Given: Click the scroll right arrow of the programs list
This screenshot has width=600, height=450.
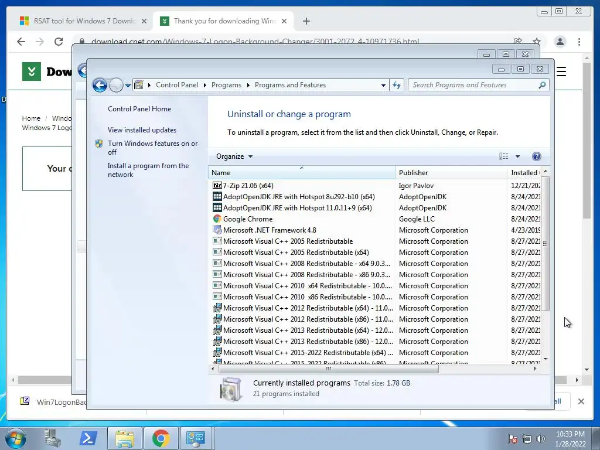Looking at the screenshot, I should (x=535, y=369).
